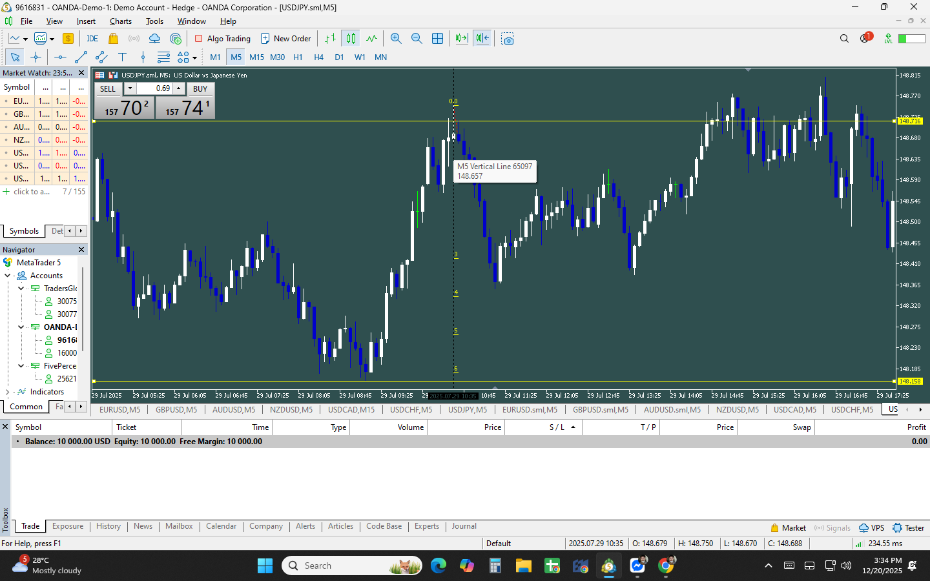Open the USDJPY,M5 chart tab
This screenshot has width=930, height=581.
(x=468, y=409)
